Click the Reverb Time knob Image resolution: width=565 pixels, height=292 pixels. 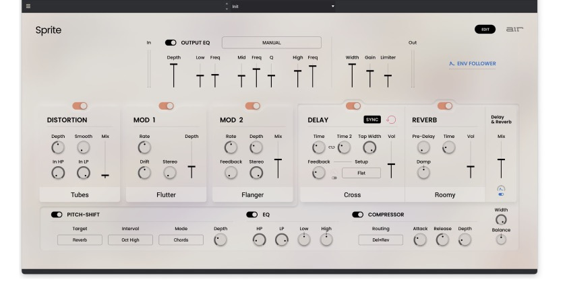[x=448, y=147]
